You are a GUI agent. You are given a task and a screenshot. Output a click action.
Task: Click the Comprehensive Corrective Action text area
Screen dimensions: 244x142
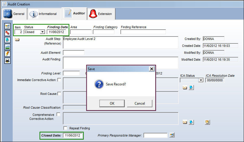click(x=121, y=118)
